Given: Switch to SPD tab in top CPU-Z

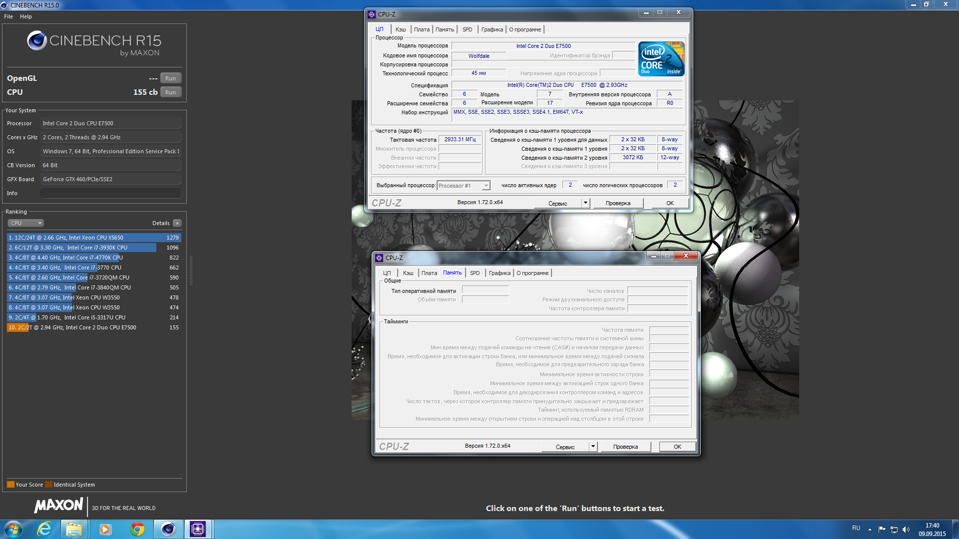Looking at the screenshot, I should [467, 29].
